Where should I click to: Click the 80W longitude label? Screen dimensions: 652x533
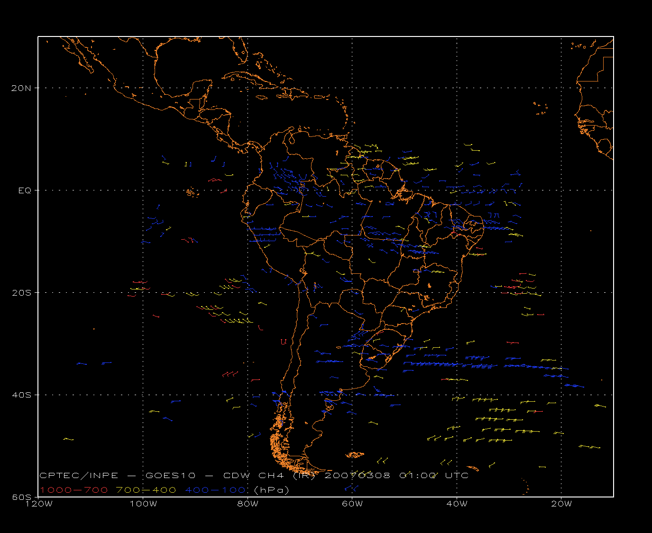tap(248, 504)
